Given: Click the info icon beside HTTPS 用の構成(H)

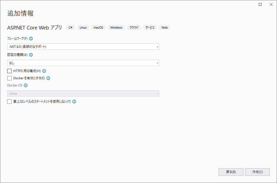Looking at the screenshot, I should (x=44, y=71).
